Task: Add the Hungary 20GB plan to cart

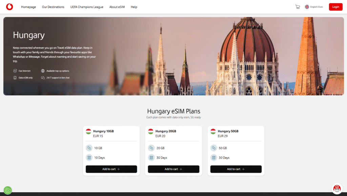Action: tap(173, 169)
